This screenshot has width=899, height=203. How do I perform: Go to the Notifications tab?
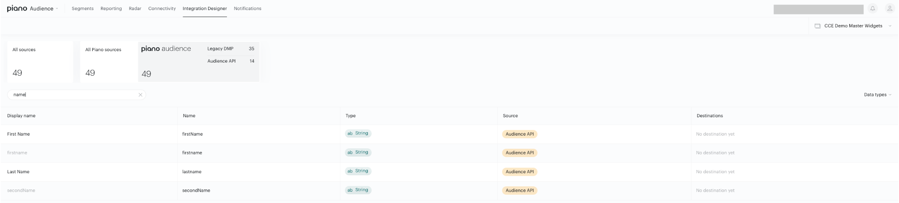(x=248, y=8)
